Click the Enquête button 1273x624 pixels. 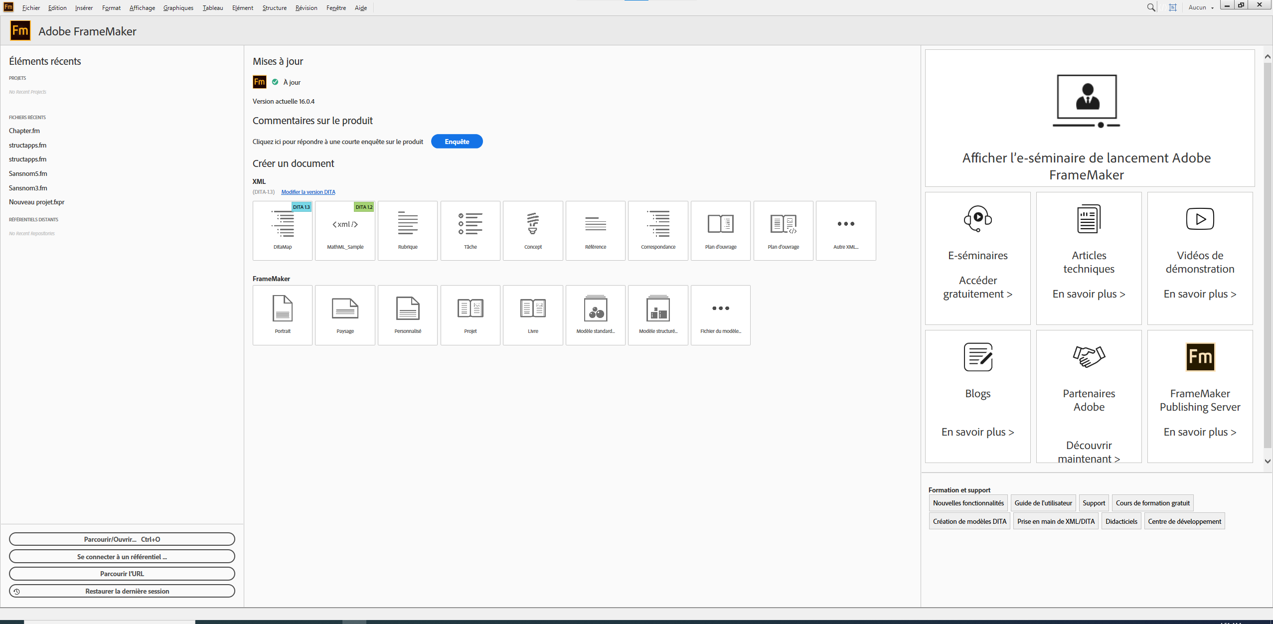tap(457, 142)
